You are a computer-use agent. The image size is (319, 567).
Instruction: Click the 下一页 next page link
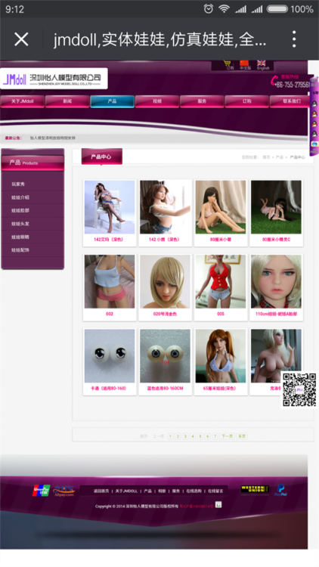227,436
